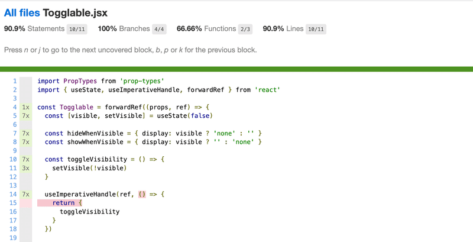Select line number 4 link
Viewport: 473px width, 242px height.
[x=15, y=107]
